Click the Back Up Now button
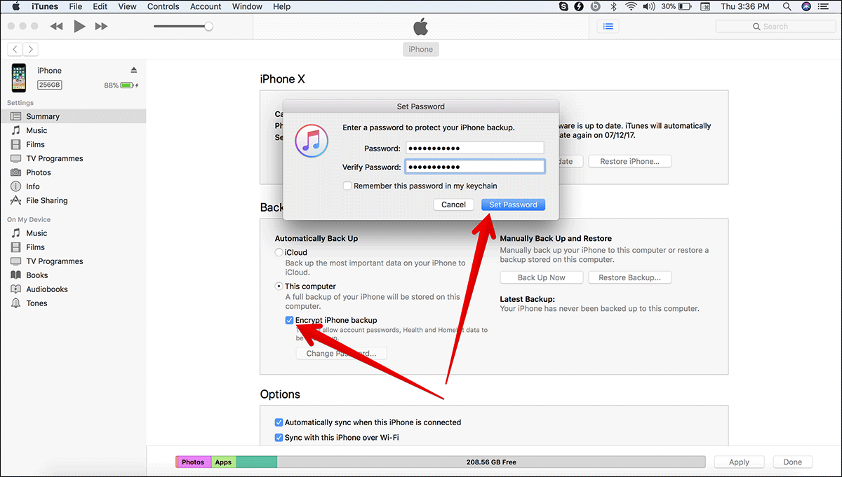 pyautogui.click(x=541, y=277)
